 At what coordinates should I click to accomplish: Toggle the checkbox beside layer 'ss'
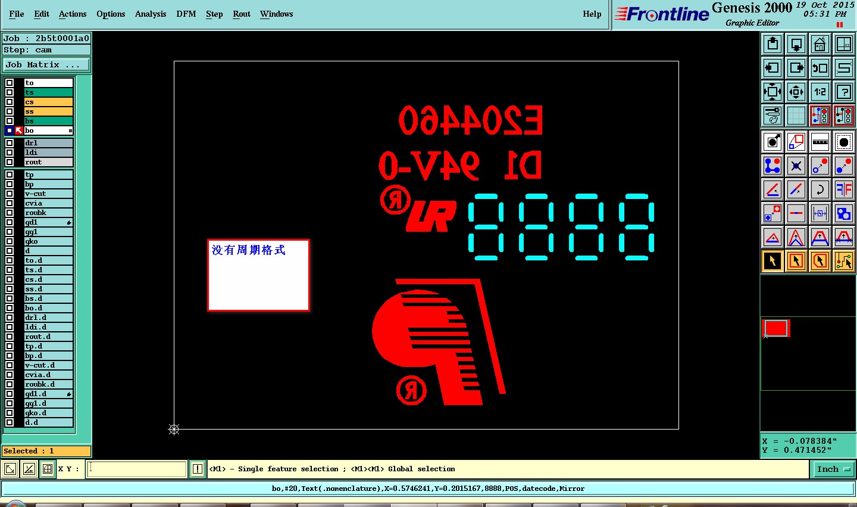coord(10,111)
